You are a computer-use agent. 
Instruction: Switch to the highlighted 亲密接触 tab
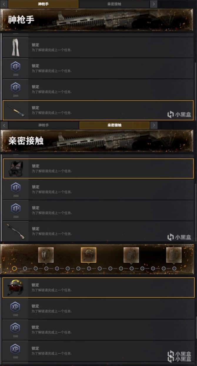click(x=114, y=125)
